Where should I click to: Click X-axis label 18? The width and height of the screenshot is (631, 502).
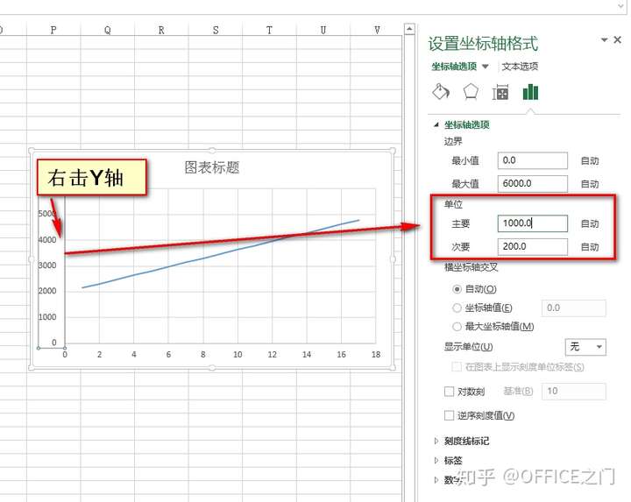376,354
